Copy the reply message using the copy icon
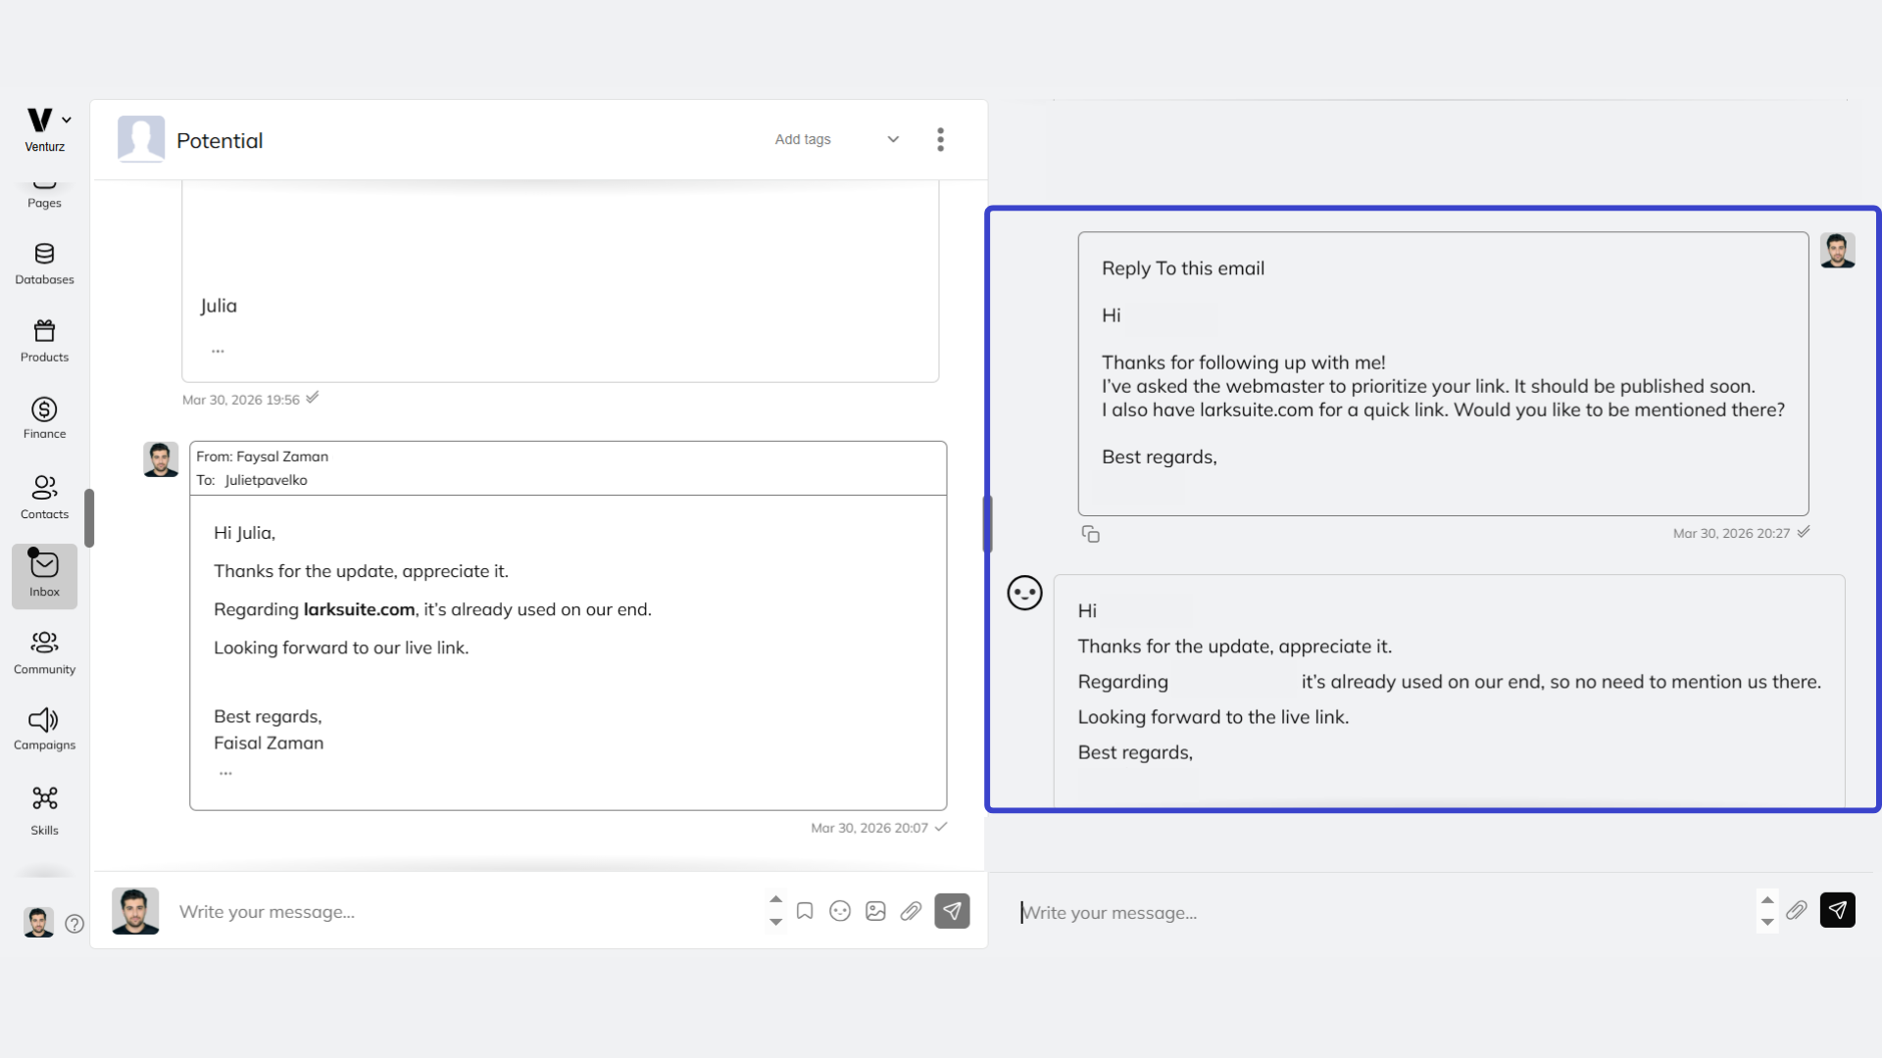Viewport: 1882px width, 1058px height. [x=1091, y=534]
